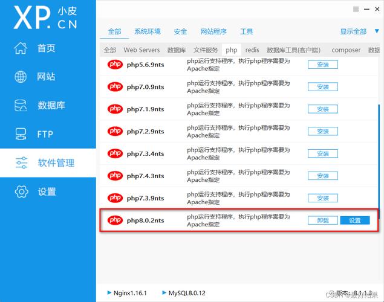
Task: Switch to the top 全部 tab
Action: 114,31
